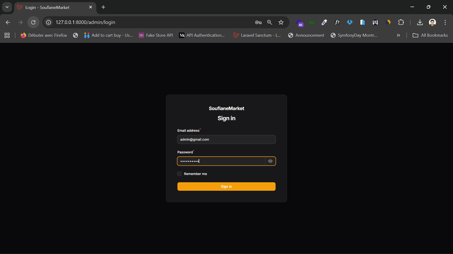453x254 pixels.
Task: Show password with the eye icon
Action: point(270,161)
